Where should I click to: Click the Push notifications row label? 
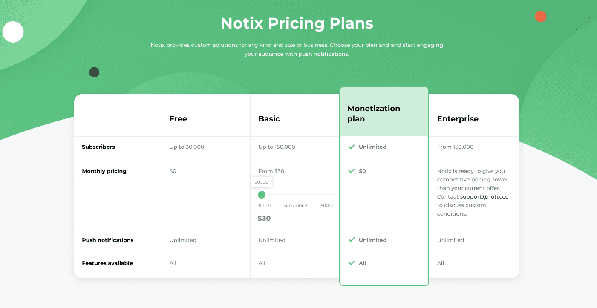[107, 240]
